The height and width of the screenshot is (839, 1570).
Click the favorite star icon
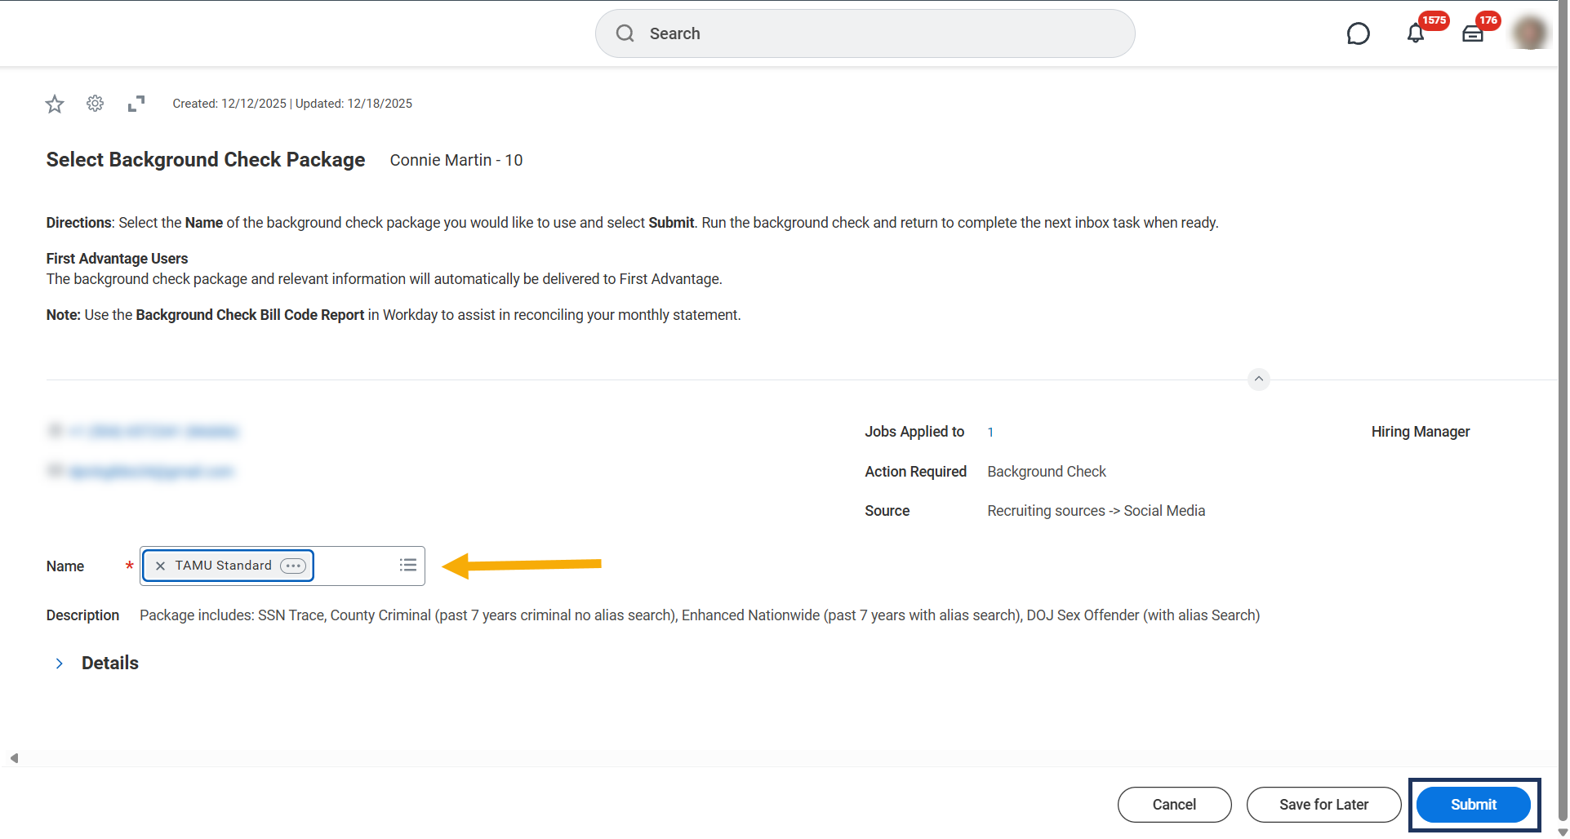tap(55, 104)
